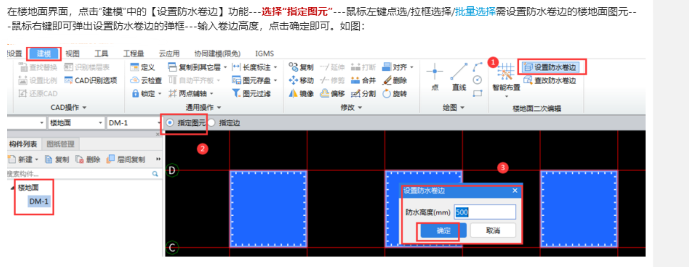Open the 协同建模(限免) ribbon tab

(217, 54)
